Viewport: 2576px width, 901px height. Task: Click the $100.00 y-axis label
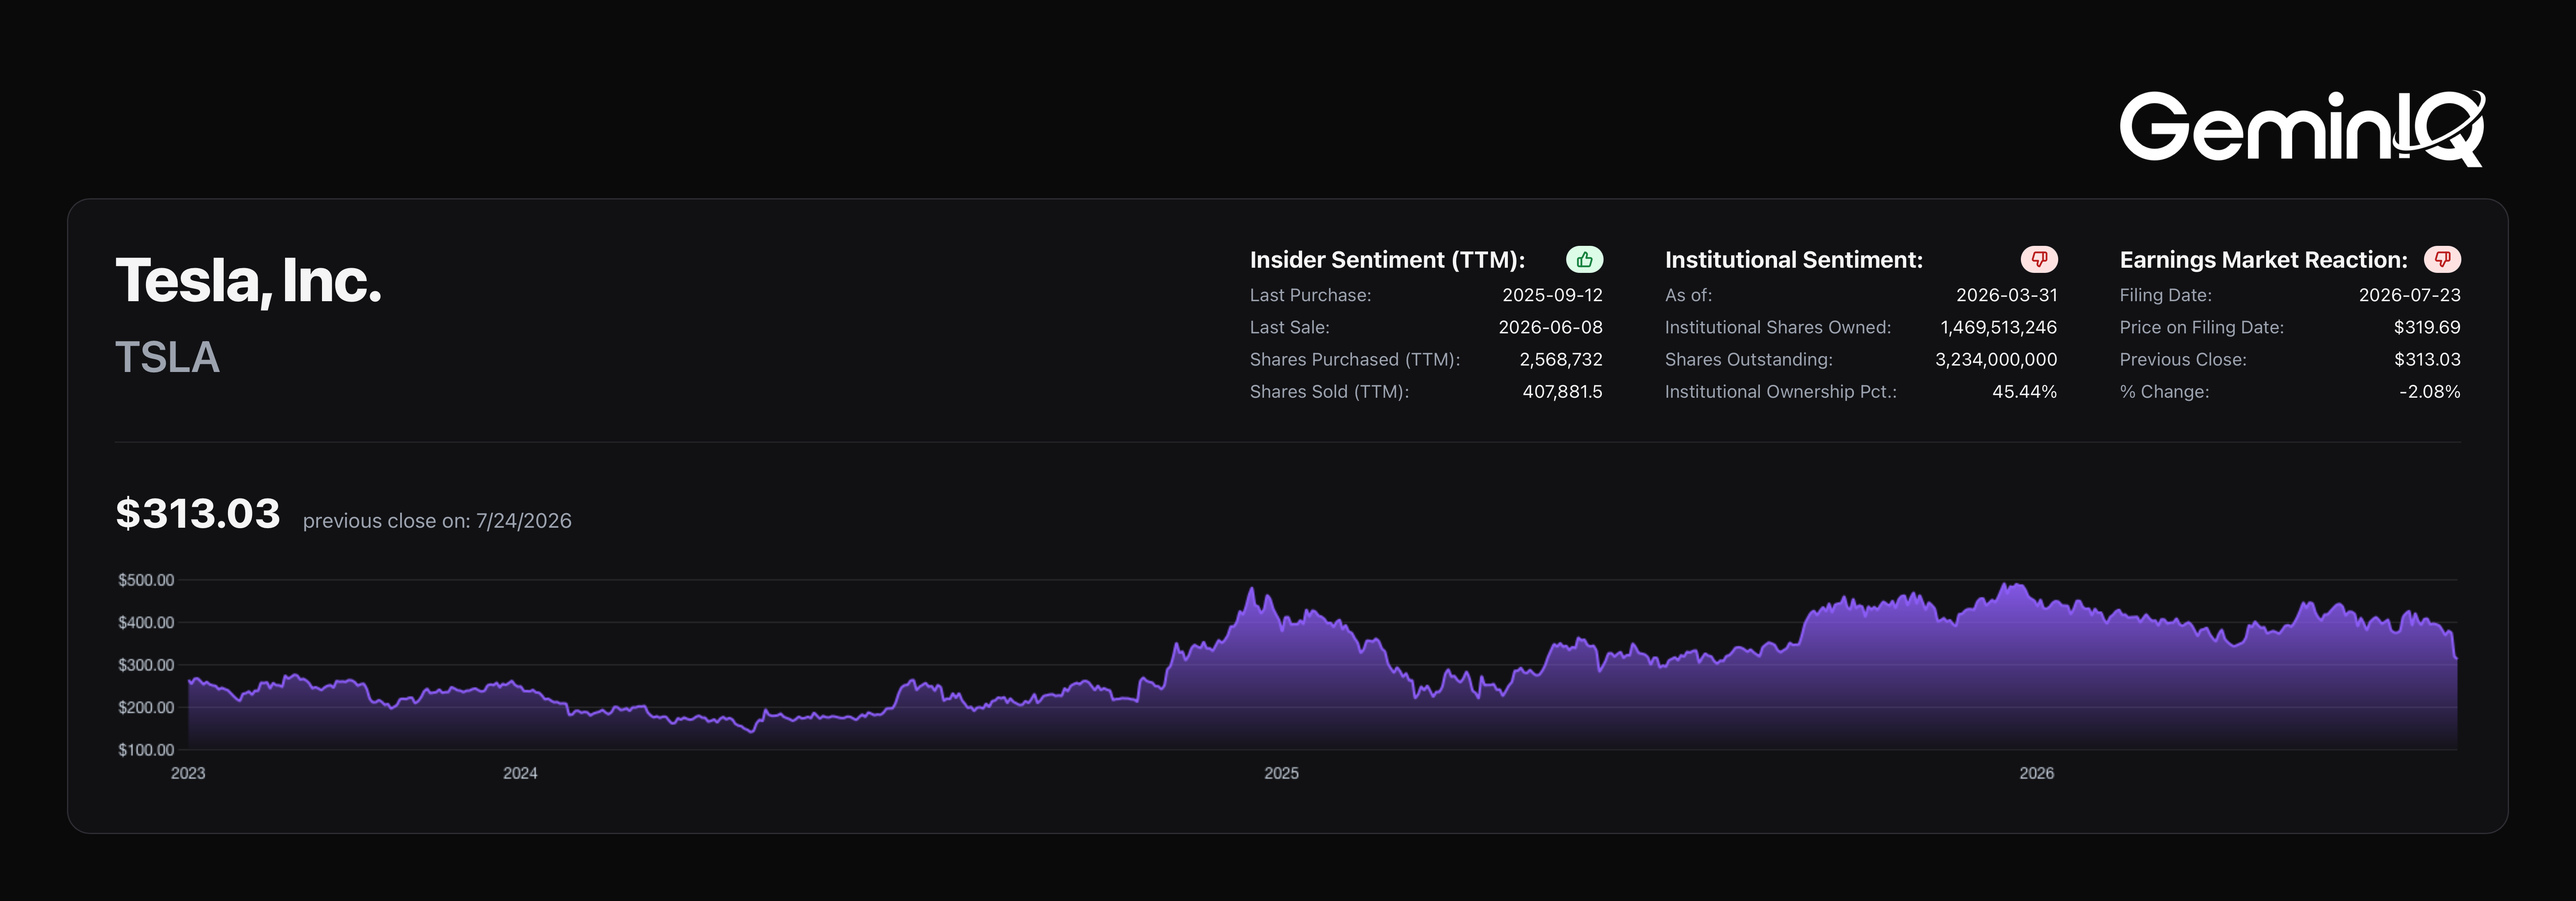pos(146,750)
